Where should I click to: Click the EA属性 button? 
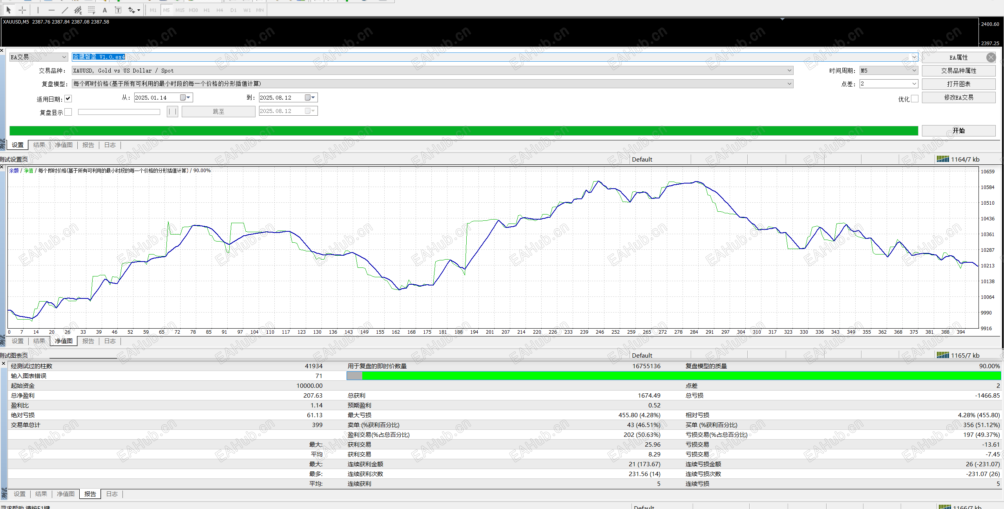pos(958,57)
